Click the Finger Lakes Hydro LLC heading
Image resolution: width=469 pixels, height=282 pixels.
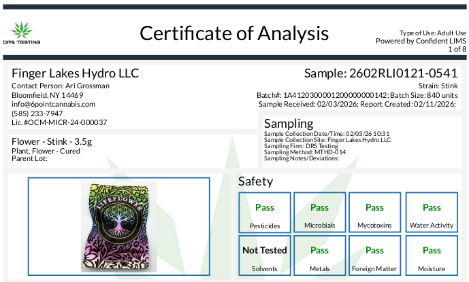tap(76, 73)
